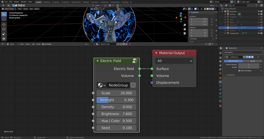This screenshot has width=264, height=139.
Task: Open the XYZ Euler rotation mode dropdown
Action: coord(201,39)
